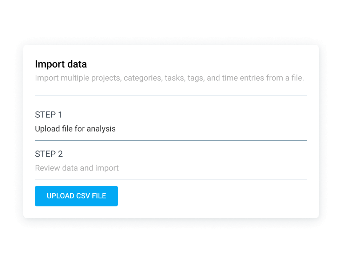Click the divider line below the description
This screenshot has width=342, height=262.
click(x=171, y=96)
